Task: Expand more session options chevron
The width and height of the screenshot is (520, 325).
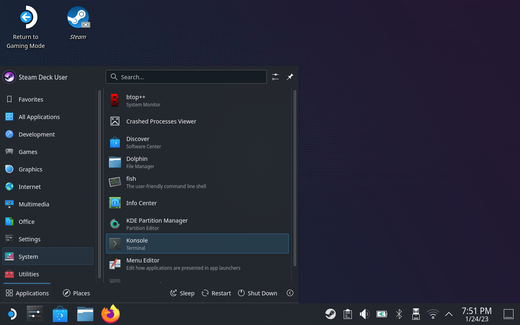Action: 290,293
